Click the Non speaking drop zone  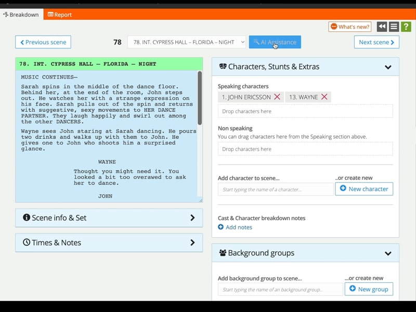tap(305, 149)
